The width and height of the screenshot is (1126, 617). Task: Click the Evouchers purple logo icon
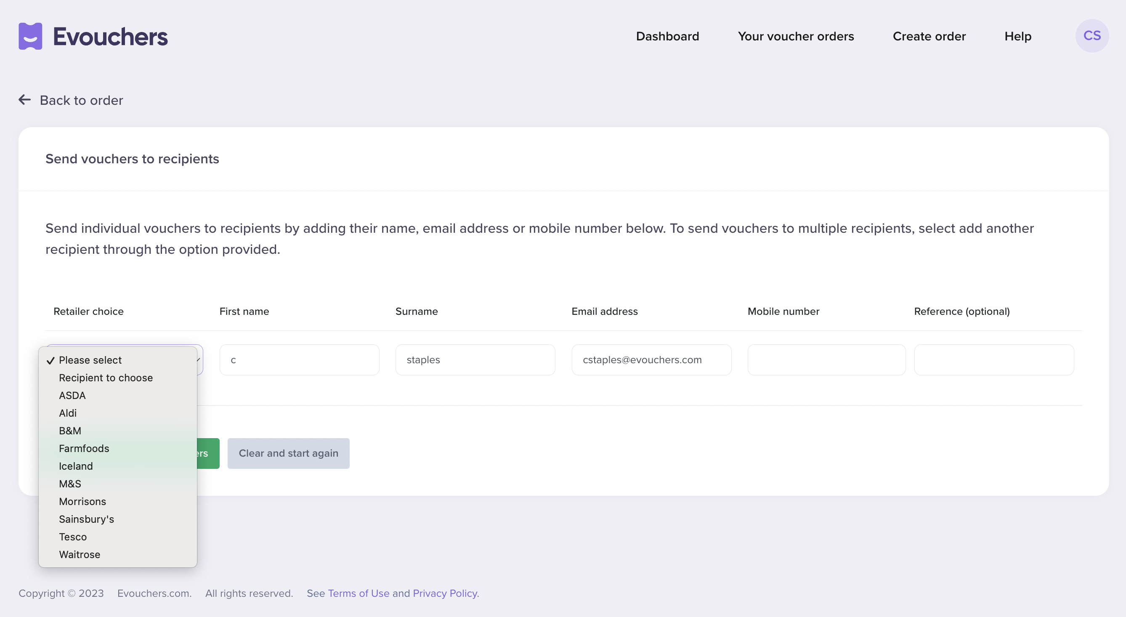coord(30,36)
